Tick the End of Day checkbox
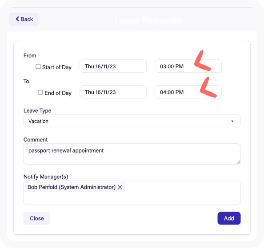The width and height of the screenshot is (264, 248). coord(40,92)
